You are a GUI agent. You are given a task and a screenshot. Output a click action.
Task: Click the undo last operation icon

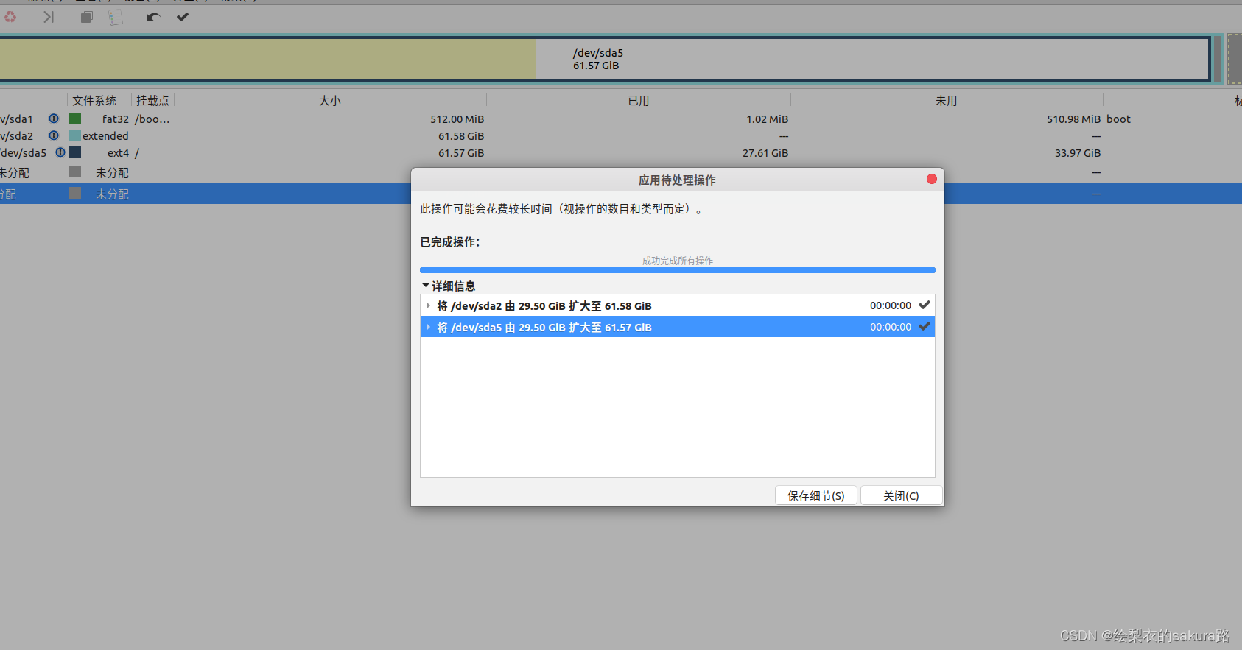point(152,16)
